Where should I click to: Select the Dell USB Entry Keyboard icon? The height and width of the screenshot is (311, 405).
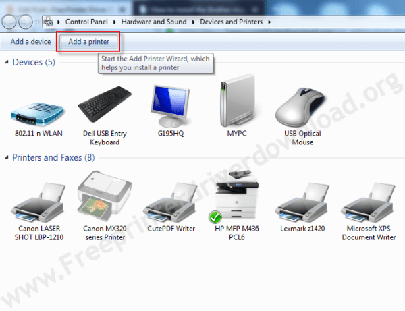(105, 104)
